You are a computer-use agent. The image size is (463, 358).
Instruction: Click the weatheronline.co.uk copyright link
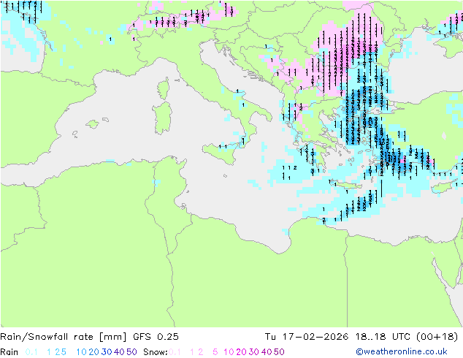402,351
